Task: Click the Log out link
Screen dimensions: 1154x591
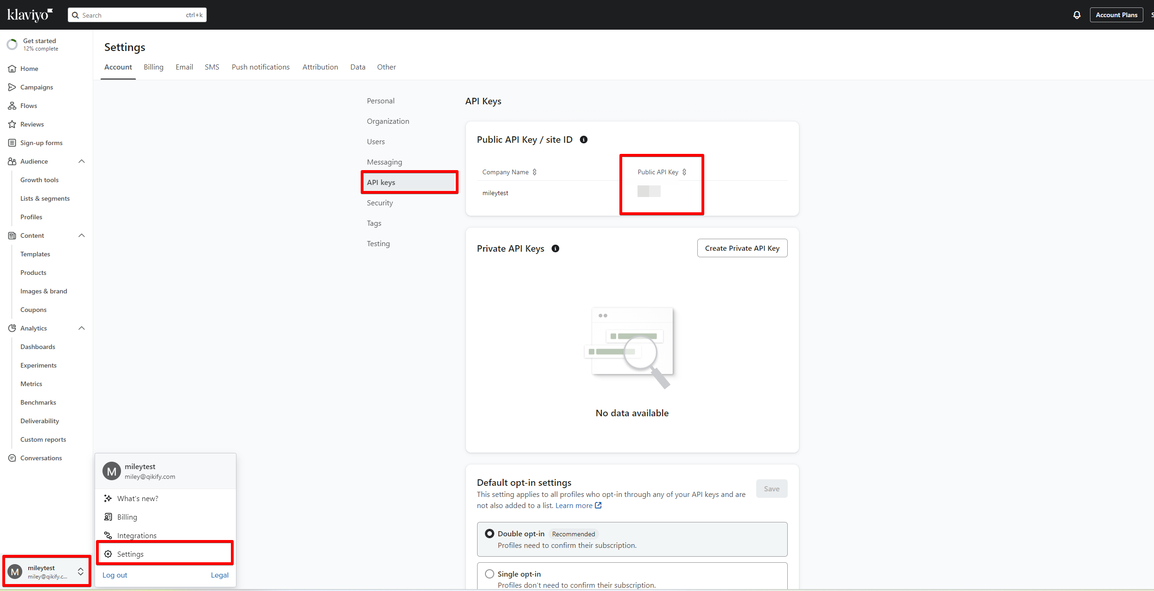Action: 115,575
